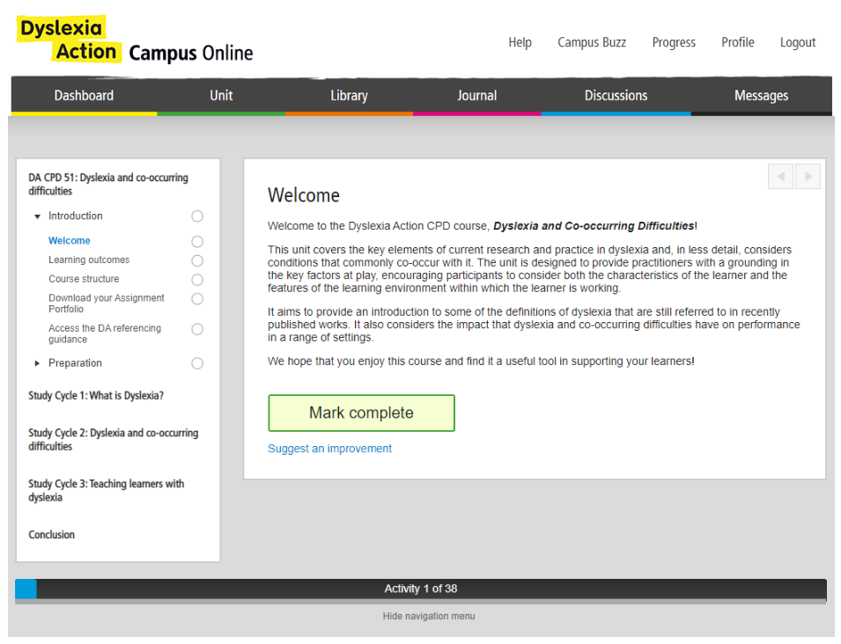
Task: Toggle completion circle for Course structure
Action: [x=197, y=280]
